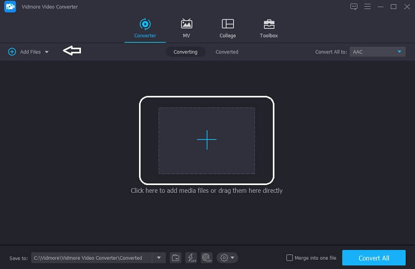Click the plus drop area to add media
The image size is (415, 269).
pos(206,140)
